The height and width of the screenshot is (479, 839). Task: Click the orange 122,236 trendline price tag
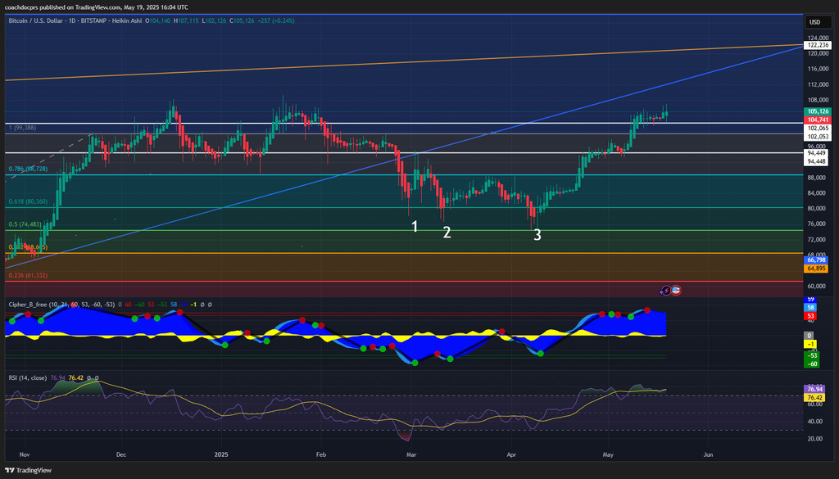pyautogui.click(x=817, y=46)
